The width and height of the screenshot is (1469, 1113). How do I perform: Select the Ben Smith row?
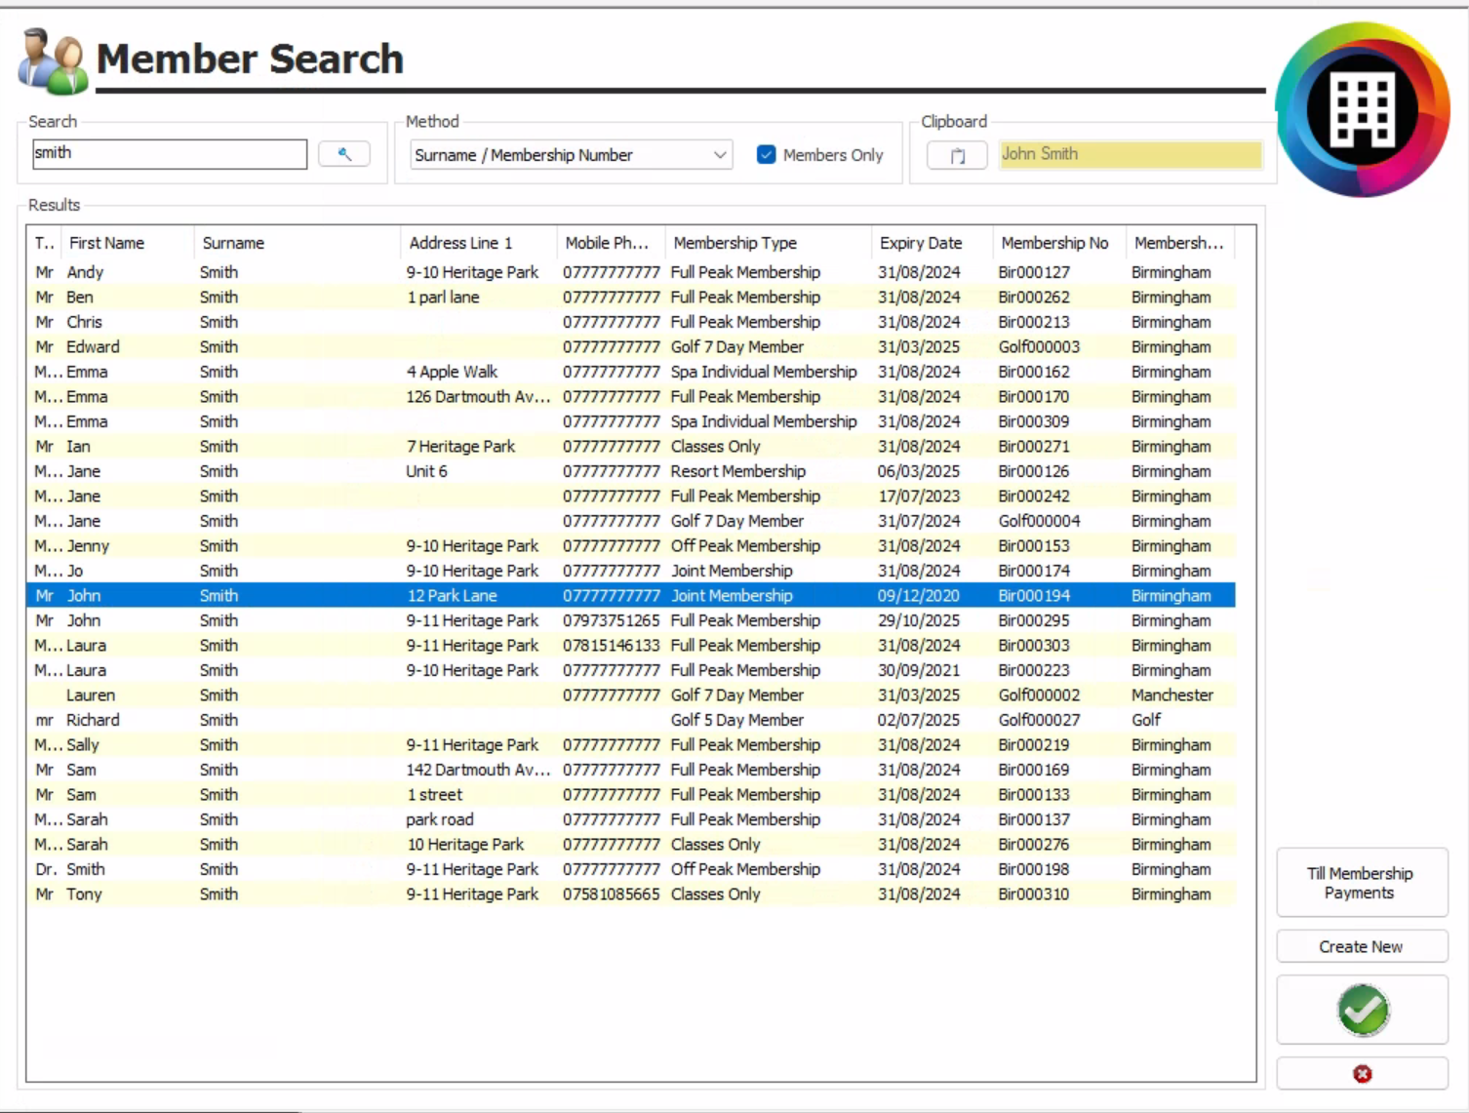(631, 298)
